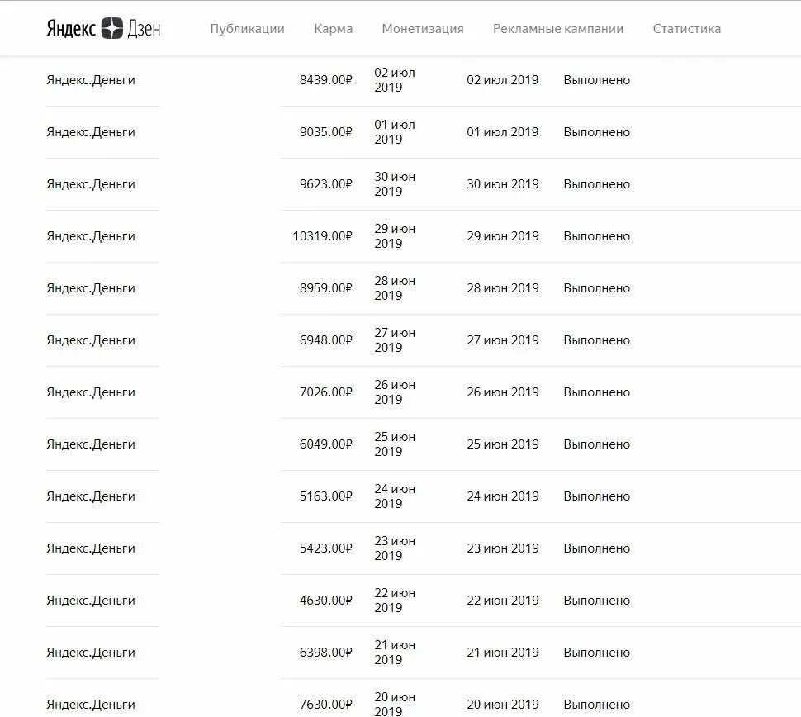801x717 pixels.
Task: Open the Монетизация section
Action: (x=423, y=29)
